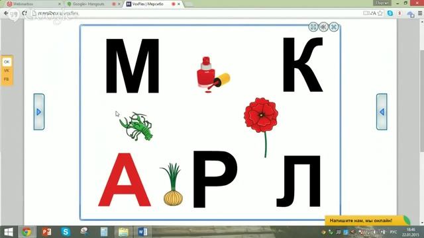Close the Webinar.box tab
Screen dimensions: 424x238
[60, 4]
